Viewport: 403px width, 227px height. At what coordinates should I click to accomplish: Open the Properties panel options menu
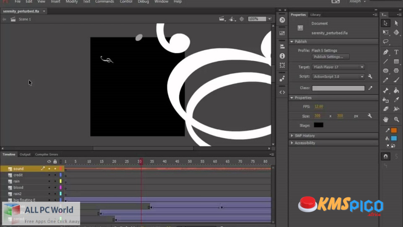pos(375,15)
